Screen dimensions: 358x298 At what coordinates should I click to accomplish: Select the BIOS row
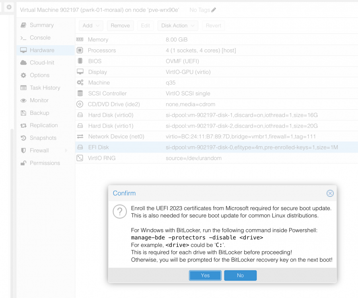click(216, 61)
